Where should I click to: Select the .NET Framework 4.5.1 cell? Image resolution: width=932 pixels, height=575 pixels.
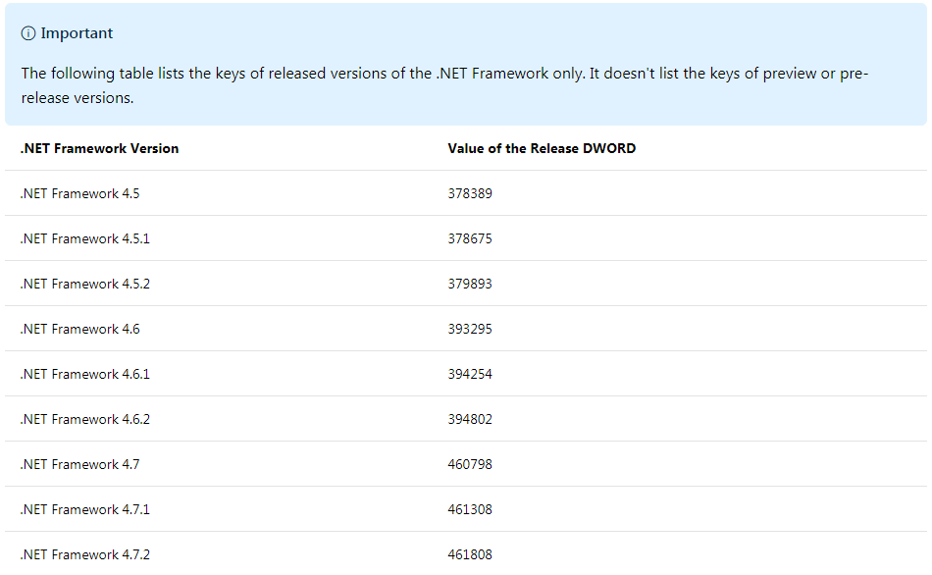85,239
